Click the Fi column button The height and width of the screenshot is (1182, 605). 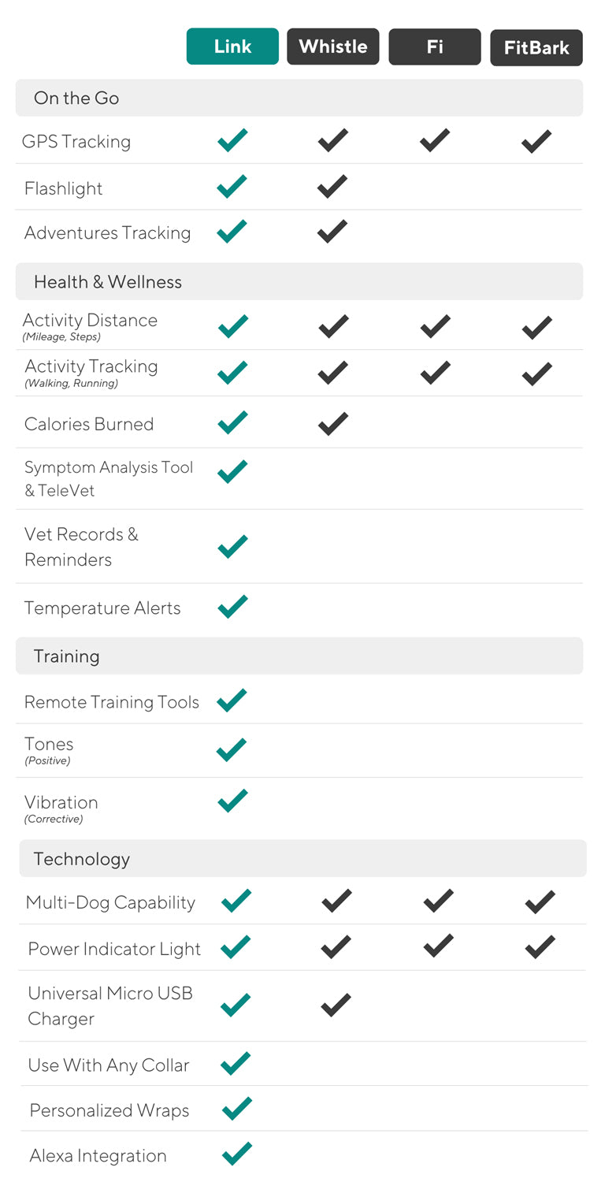pyautogui.click(x=435, y=46)
